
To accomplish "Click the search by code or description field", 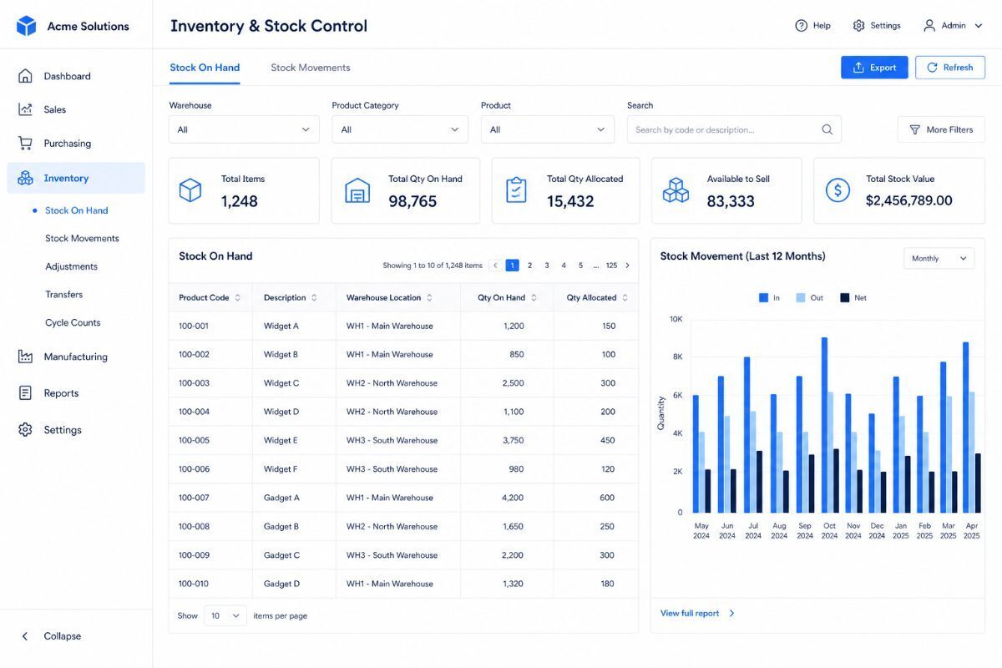I will (x=734, y=129).
